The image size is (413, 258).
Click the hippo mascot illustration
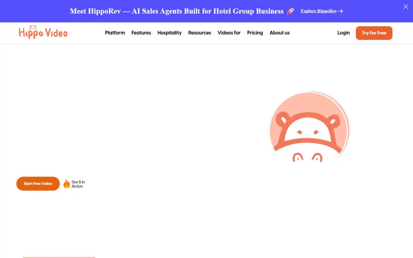point(309,127)
